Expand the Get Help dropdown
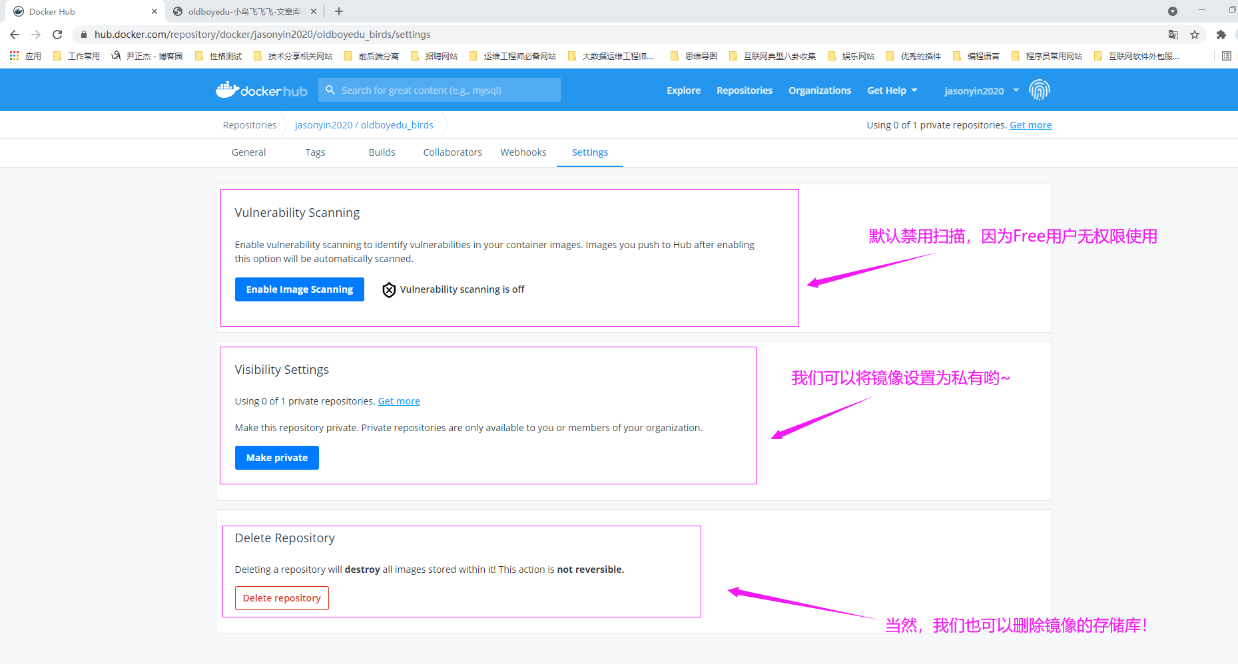 [892, 90]
